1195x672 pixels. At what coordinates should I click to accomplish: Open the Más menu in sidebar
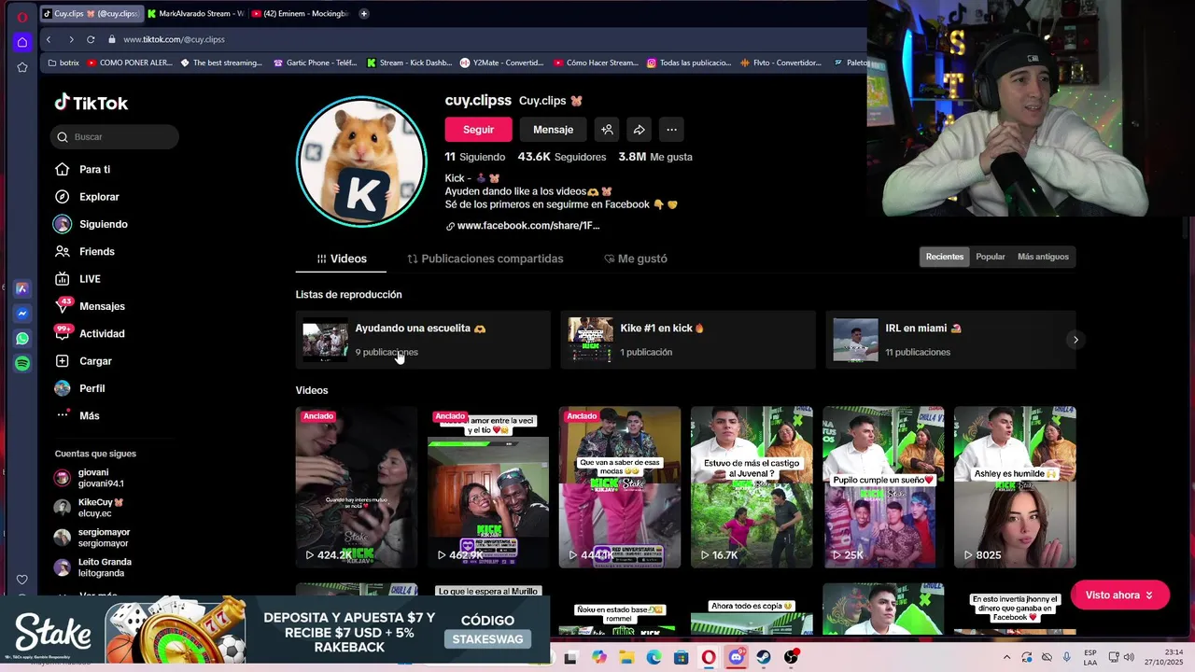pos(89,415)
